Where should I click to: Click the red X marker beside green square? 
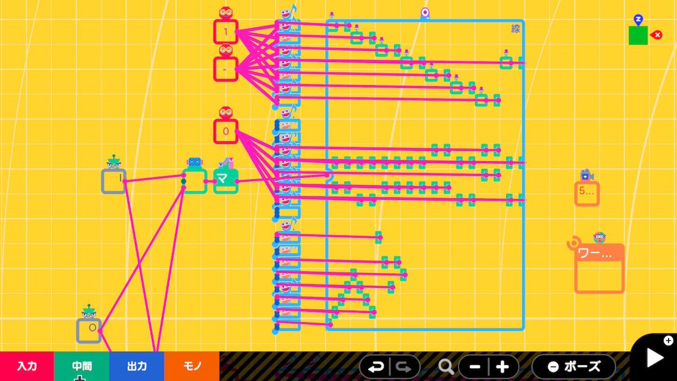(656, 35)
